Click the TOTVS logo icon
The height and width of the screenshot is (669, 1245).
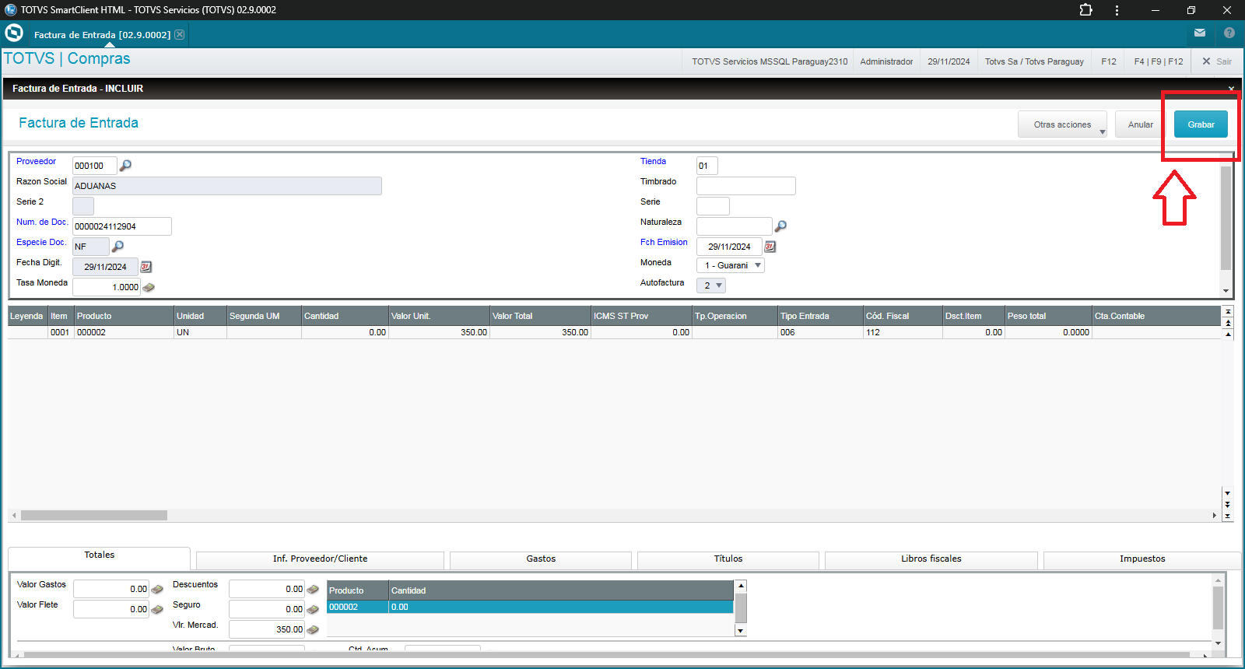[x=14, y=33]
